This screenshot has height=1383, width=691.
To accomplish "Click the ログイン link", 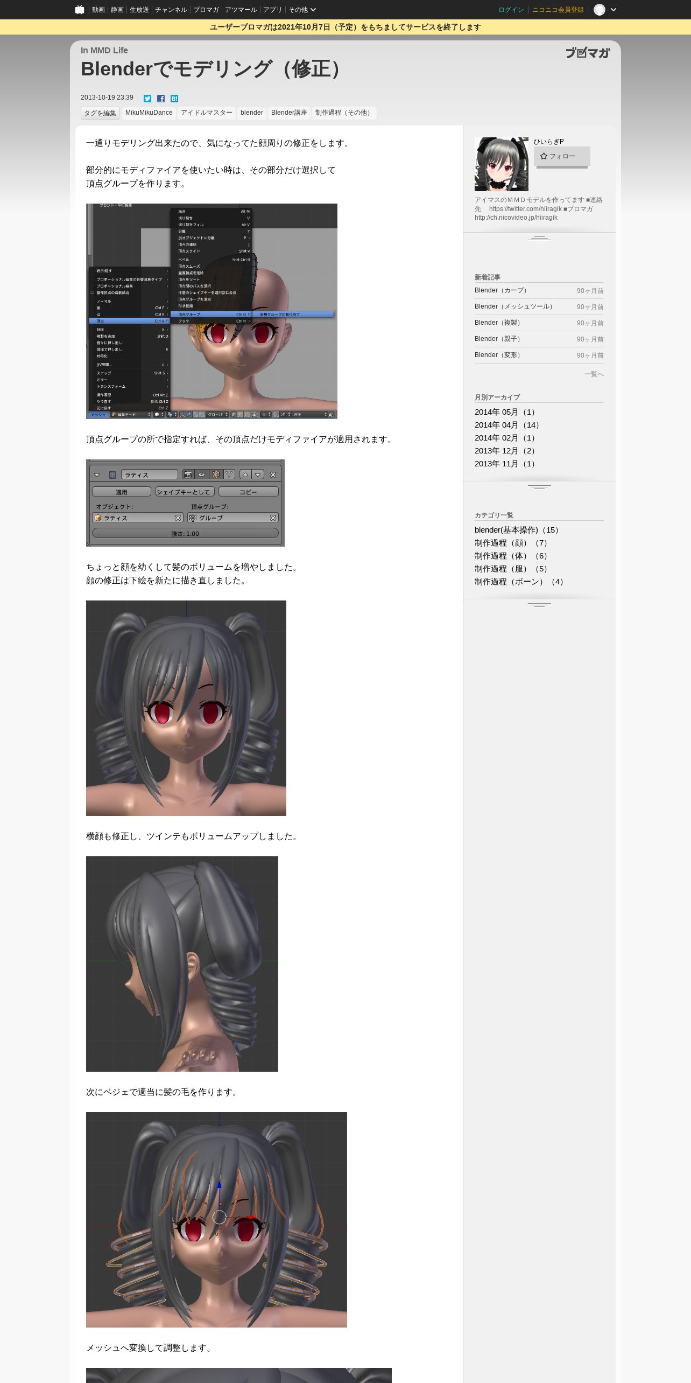I will coord(511,10).
